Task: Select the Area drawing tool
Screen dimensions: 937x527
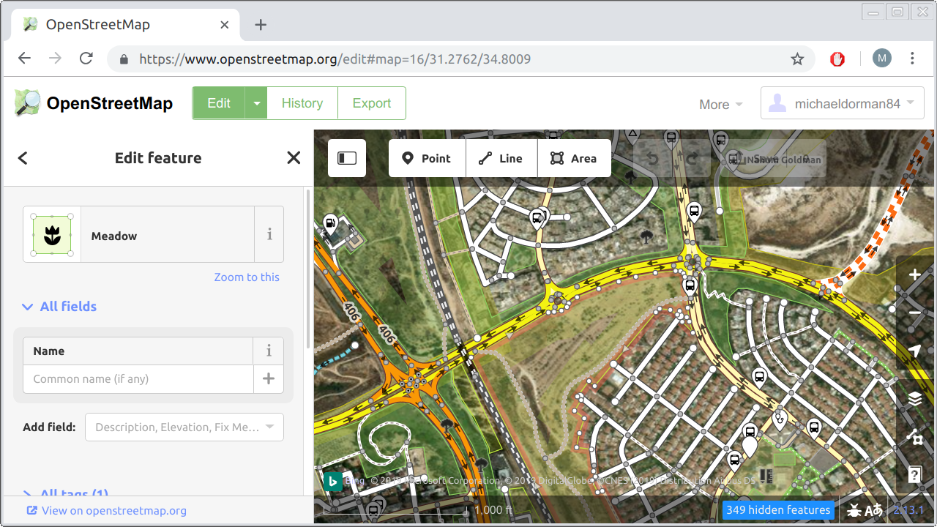Action: coord(574,158)
